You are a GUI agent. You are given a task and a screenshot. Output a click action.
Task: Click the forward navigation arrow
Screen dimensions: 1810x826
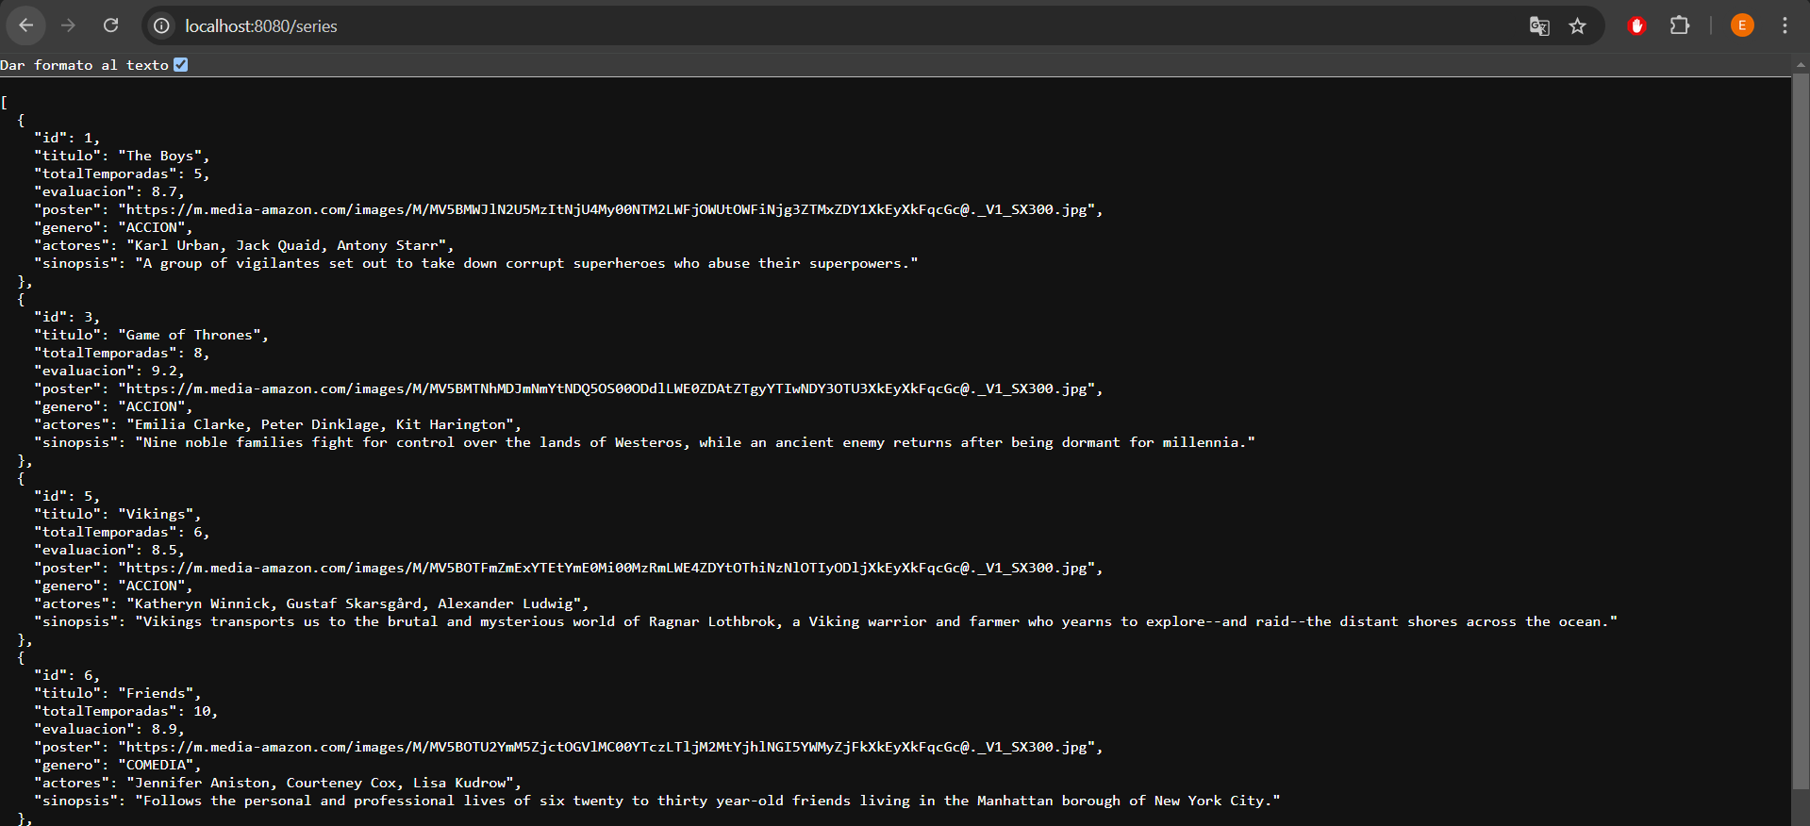[x=68, y=25]
